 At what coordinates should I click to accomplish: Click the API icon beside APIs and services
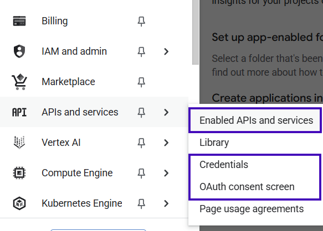19,112
